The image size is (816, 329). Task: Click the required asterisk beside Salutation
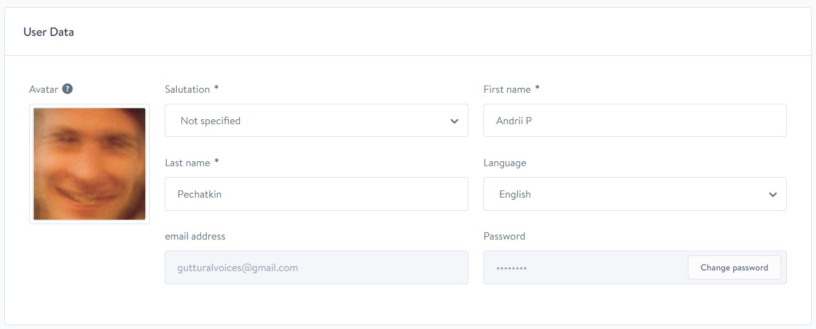click(x=217, y=89)
